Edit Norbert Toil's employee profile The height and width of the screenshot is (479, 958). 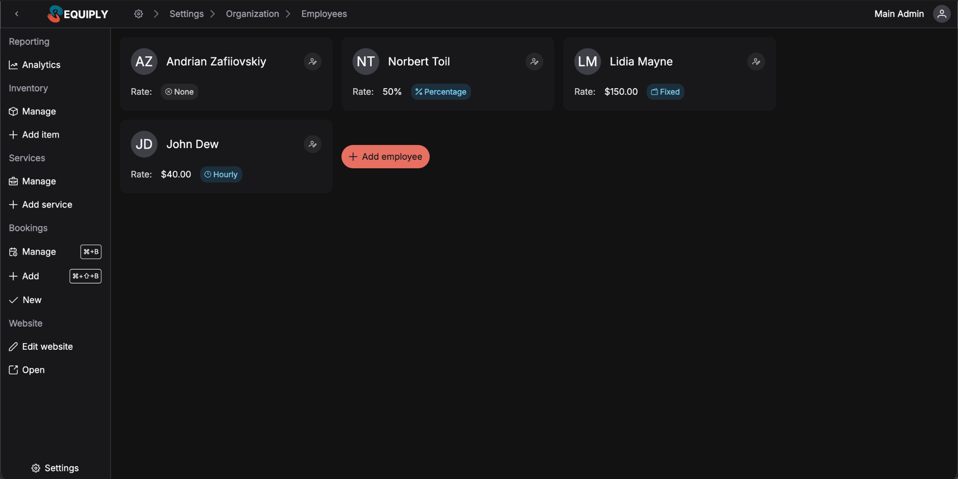tap(534, 61)
